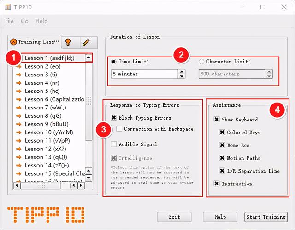Switch to the Training Lessons tab

coord(35,42)
